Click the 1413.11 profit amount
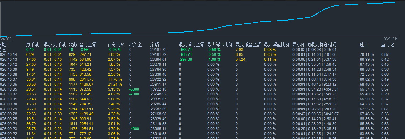 pyautogui.click(x=86, y=109)
